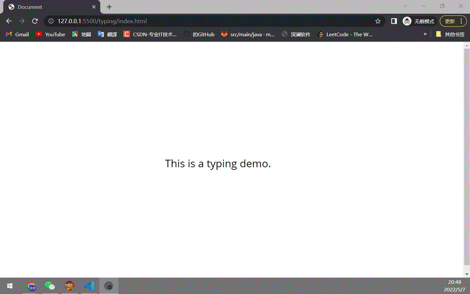Image resolution: width=470 pixels, height=294 pixels.
Task: Open the tab search dropdown arrow
Action: point(406,6)
